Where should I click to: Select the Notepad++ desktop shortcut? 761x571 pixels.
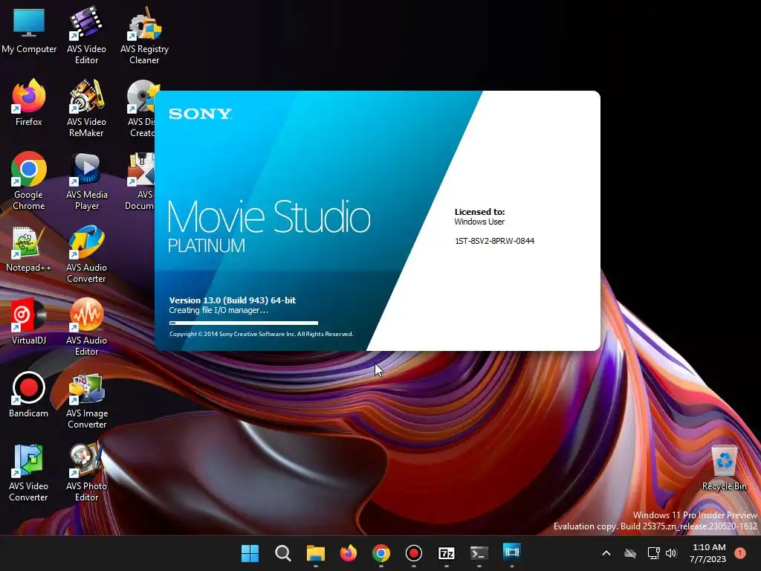pyautogui.click(x=29, y=249)
